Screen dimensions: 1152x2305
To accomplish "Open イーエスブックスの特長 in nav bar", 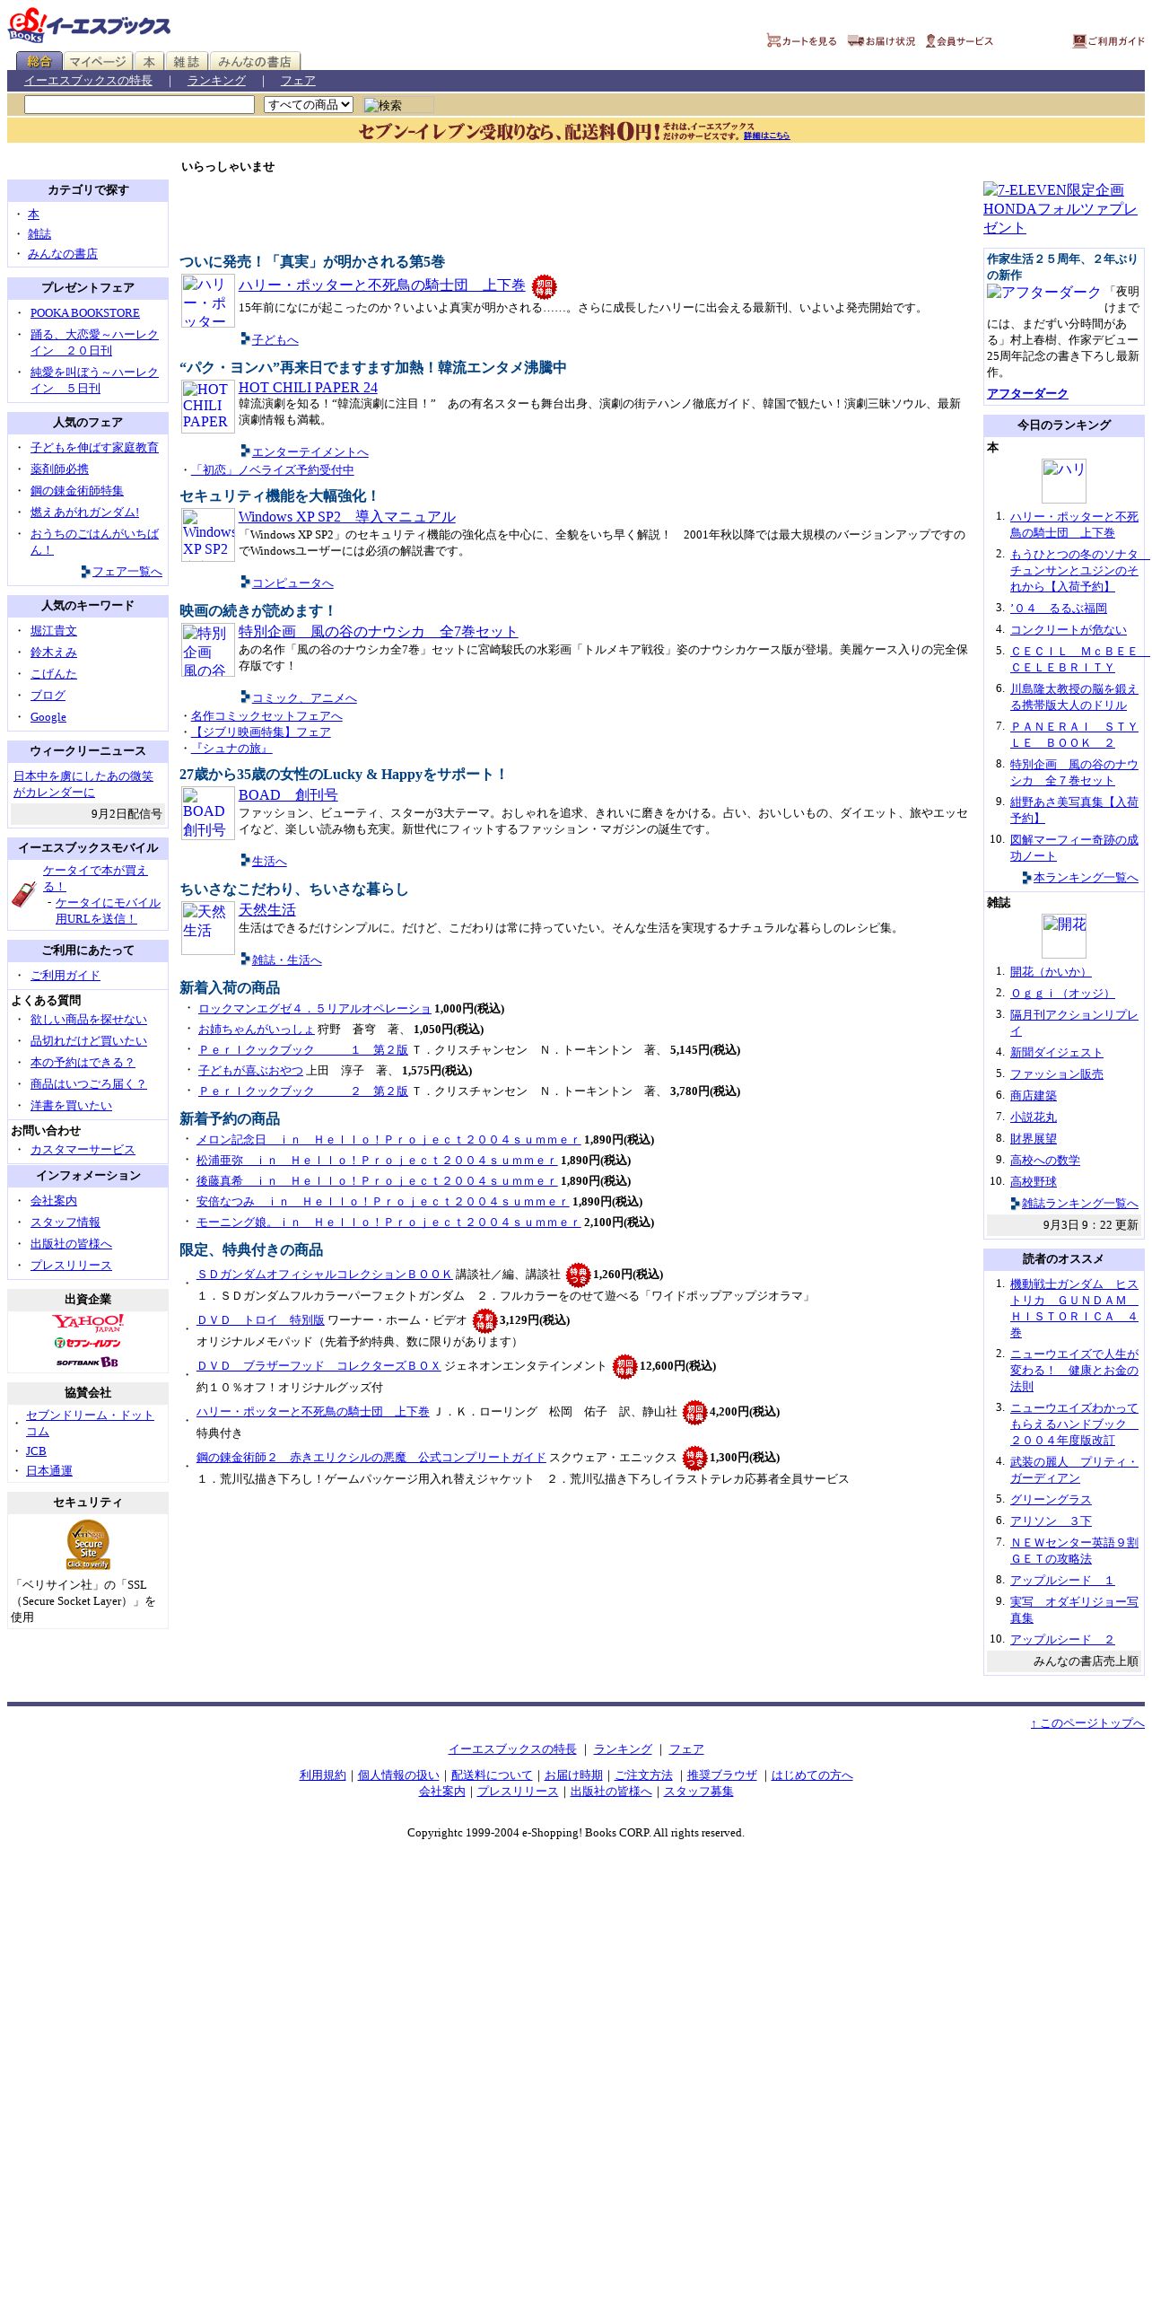I will click(88, 81).
